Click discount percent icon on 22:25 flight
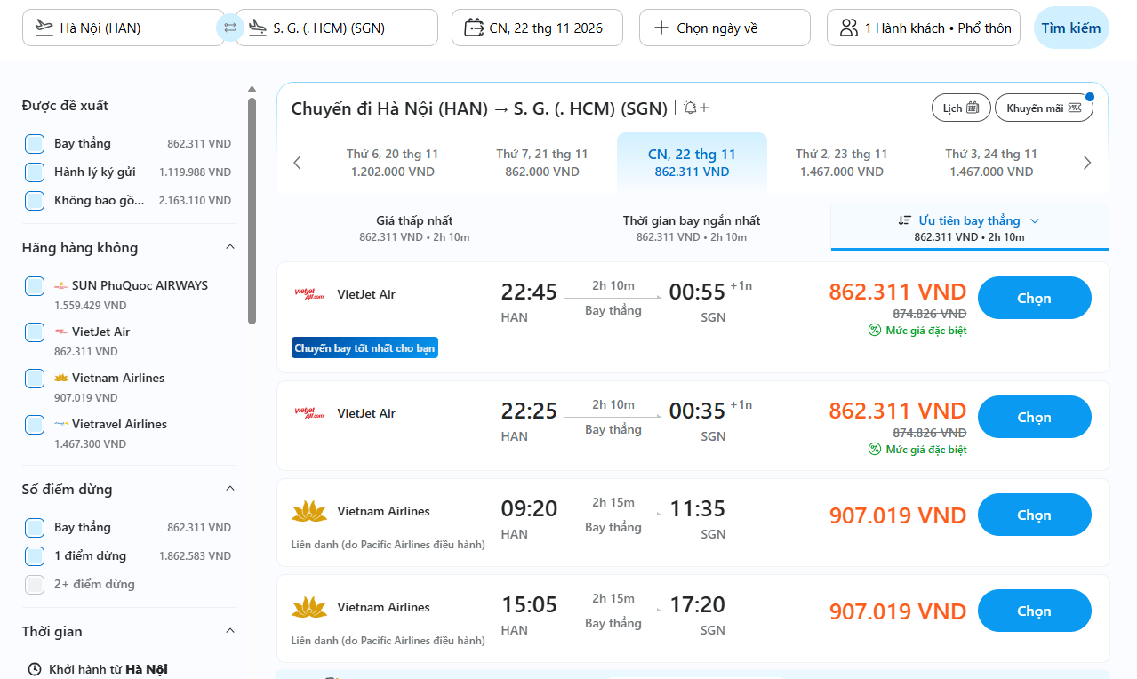The width and height of the screenshot is (1137, 679). [x=875, y=450]
